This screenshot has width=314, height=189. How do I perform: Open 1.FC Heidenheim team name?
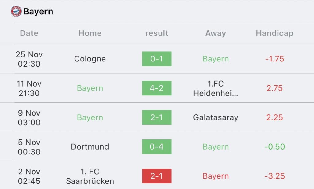point(216,88)
